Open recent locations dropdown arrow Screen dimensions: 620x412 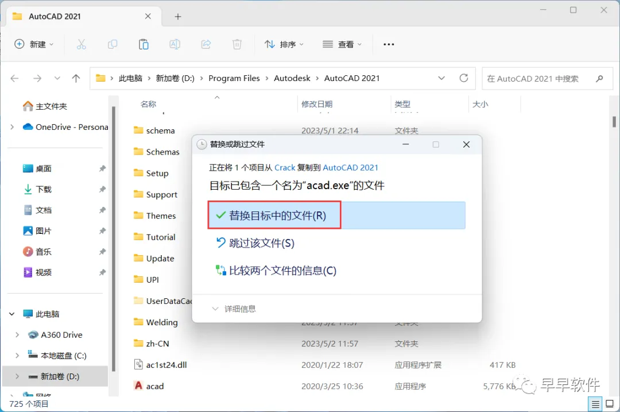coord(57,78)
